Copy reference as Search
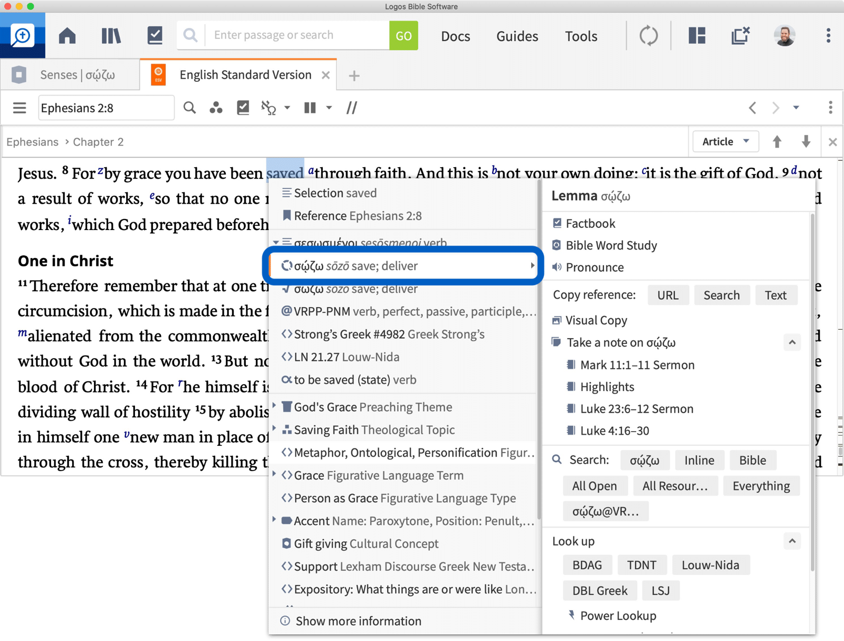The height and width of the screenshot is (641, 844). tap(721, 295)
